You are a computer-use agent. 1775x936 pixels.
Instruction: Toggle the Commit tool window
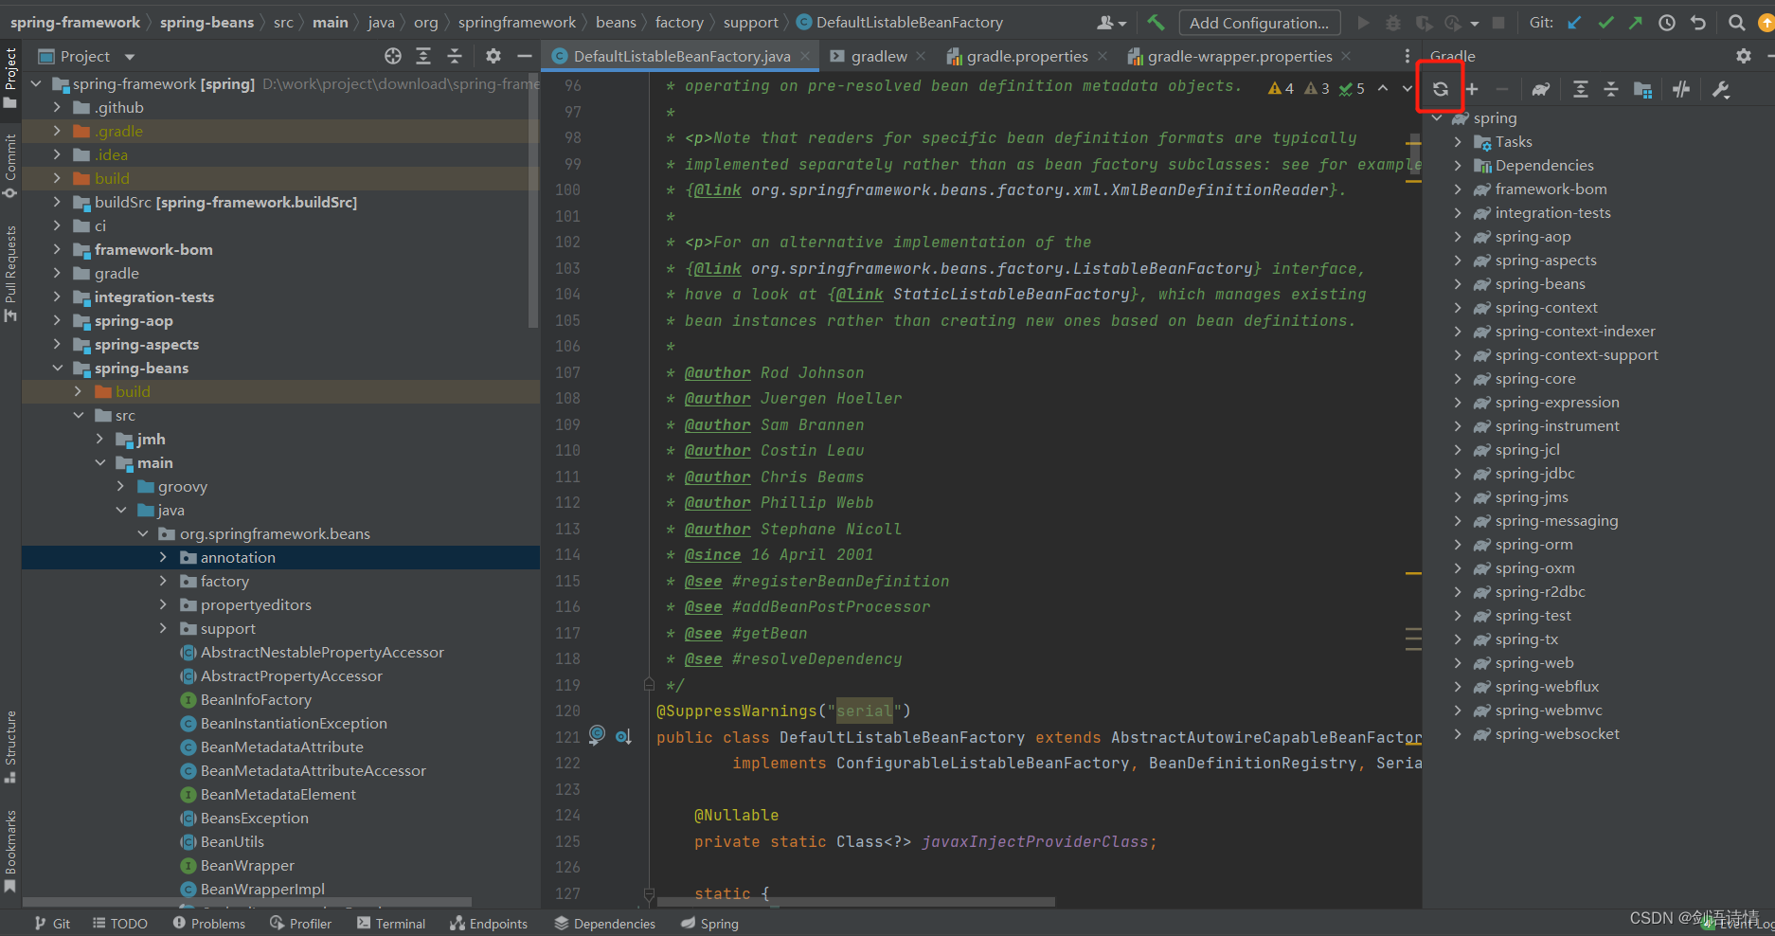10,166
